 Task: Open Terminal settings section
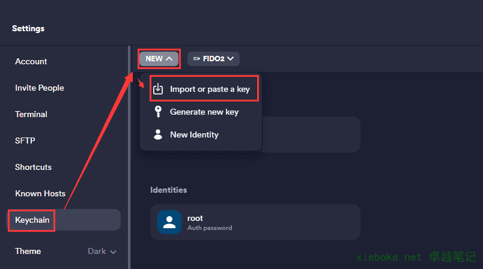point(31,114)
